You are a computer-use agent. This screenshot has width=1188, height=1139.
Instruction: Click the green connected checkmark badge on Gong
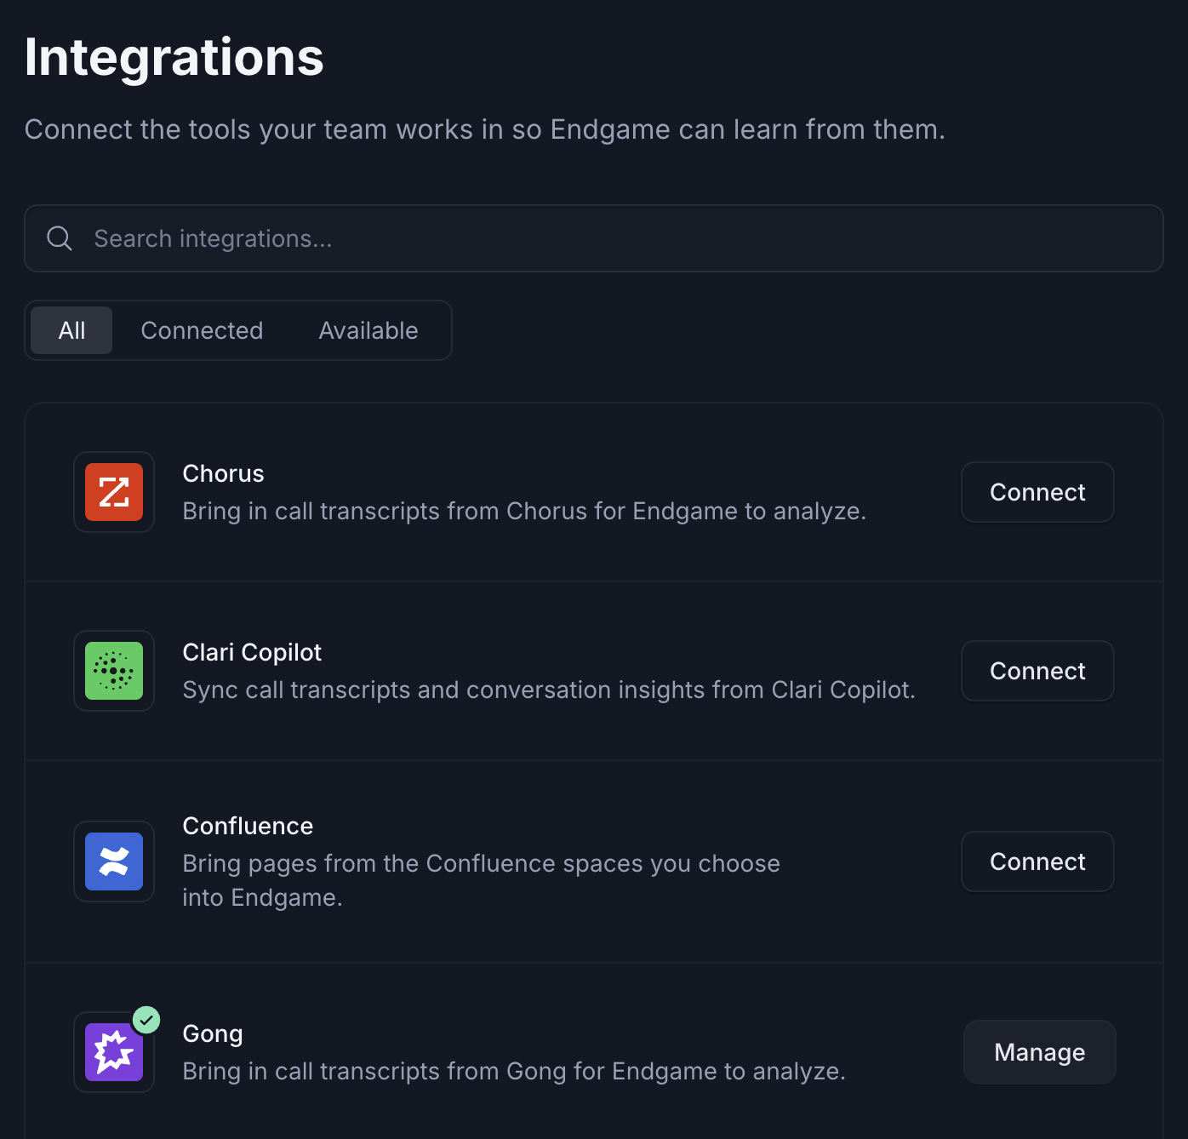coord(146,1019)
